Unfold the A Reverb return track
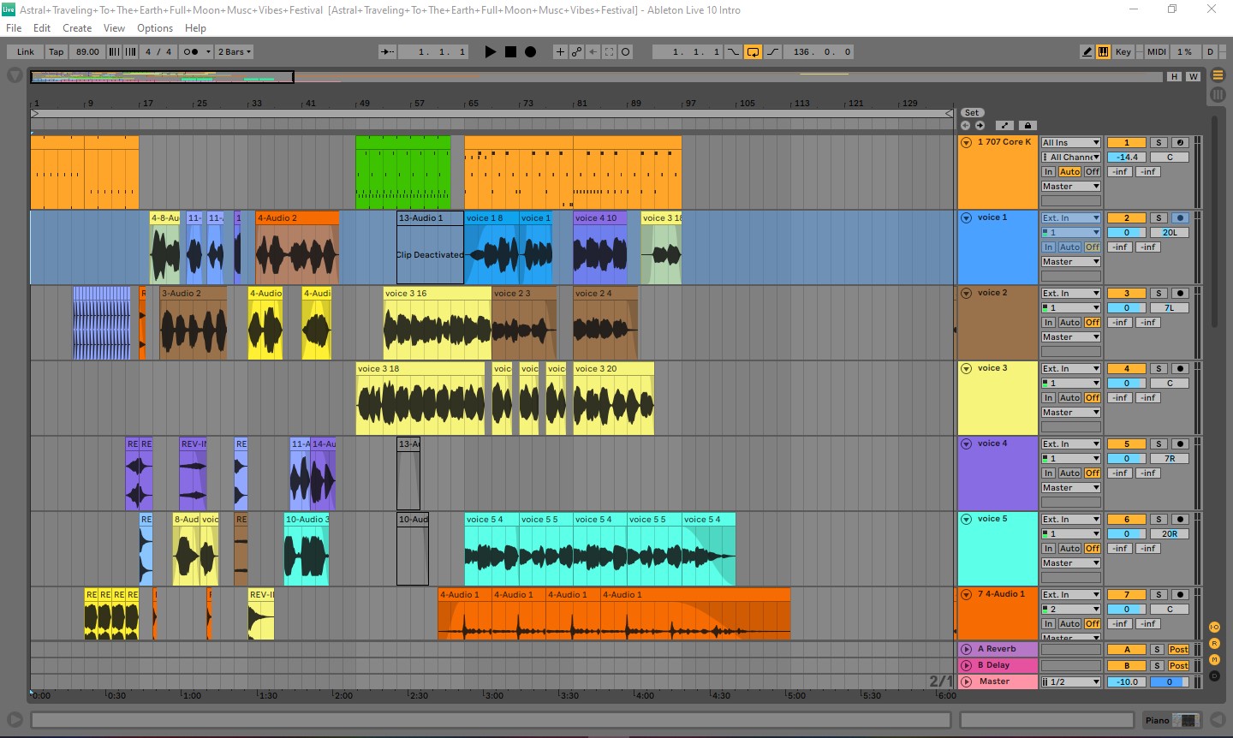This screenshot has width=1233, height=738. coord(967,650)
